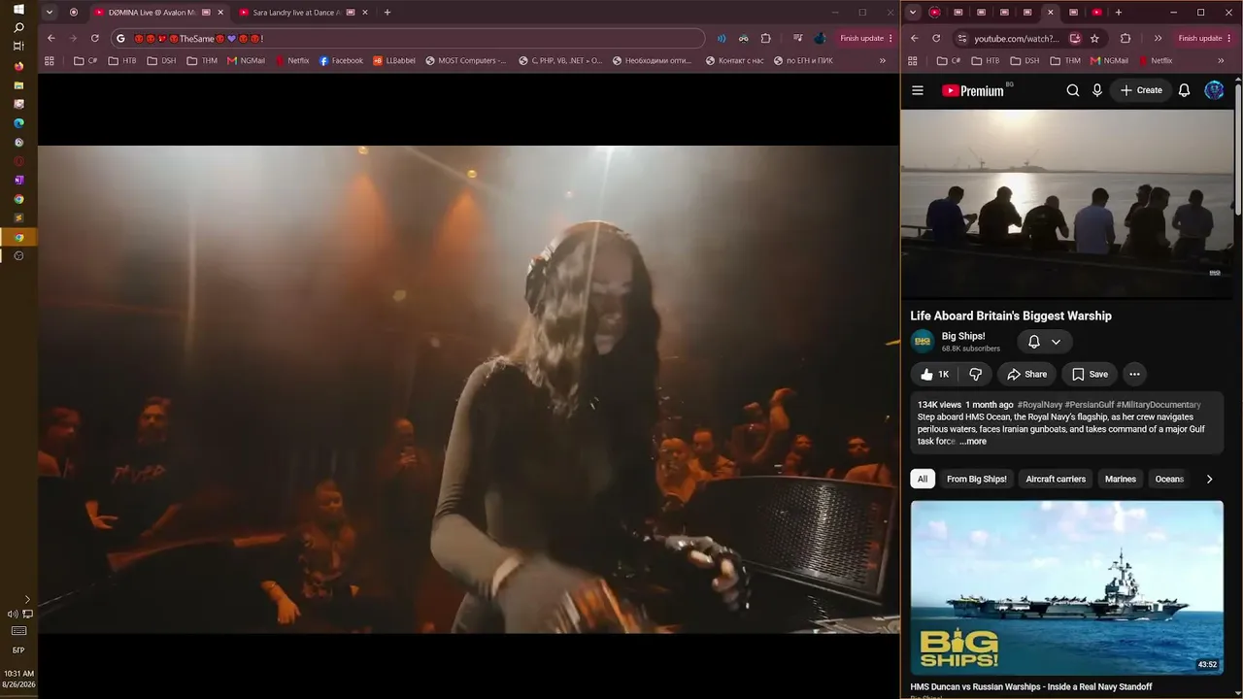Screen dimensions: 1243x699
Task: Open the Create menu on YouTube
Action: click(1141, 90)
